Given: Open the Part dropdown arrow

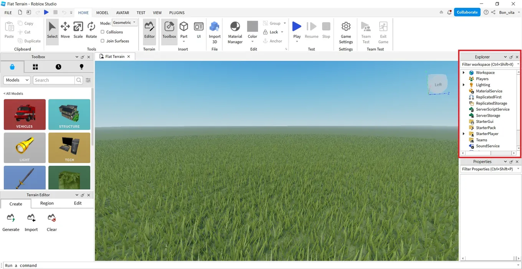Looking at the screenshot, I should (x=184, y=41).
